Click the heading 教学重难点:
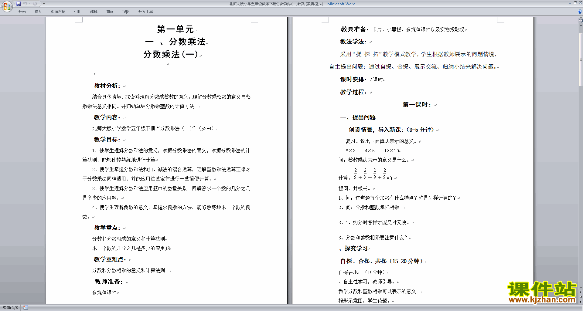 click(x=110, y=259)
